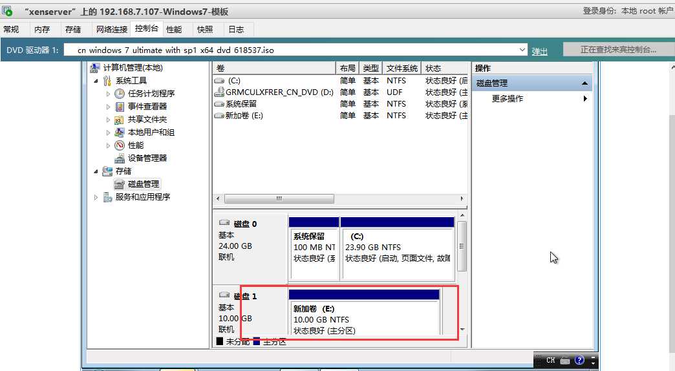
Task: Click the 系统保留 volume drive icon in list
Action: click(220, 104)
